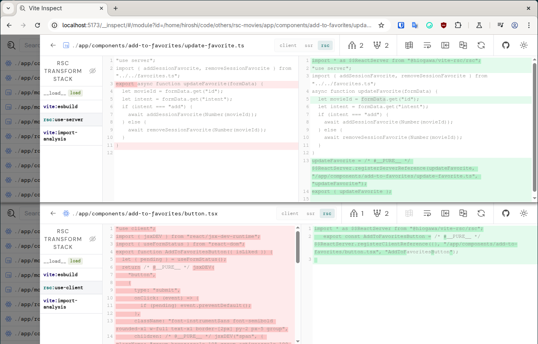Image resolution: width=538 pixels, height=344 pixels.
Task: Select rsc:use-server transform step
Action: [63, 120]
